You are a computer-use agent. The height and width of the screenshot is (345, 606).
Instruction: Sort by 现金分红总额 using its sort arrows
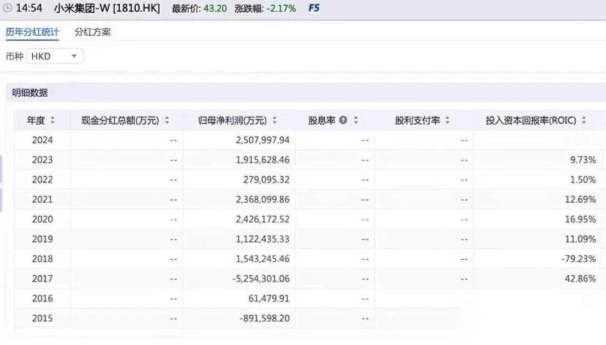167,121
